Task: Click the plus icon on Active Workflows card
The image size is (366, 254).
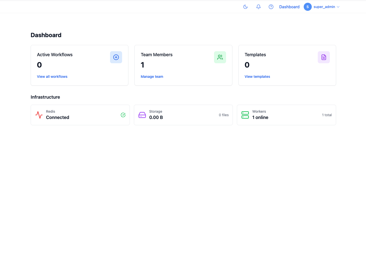Action: click(x=116, y=57)
